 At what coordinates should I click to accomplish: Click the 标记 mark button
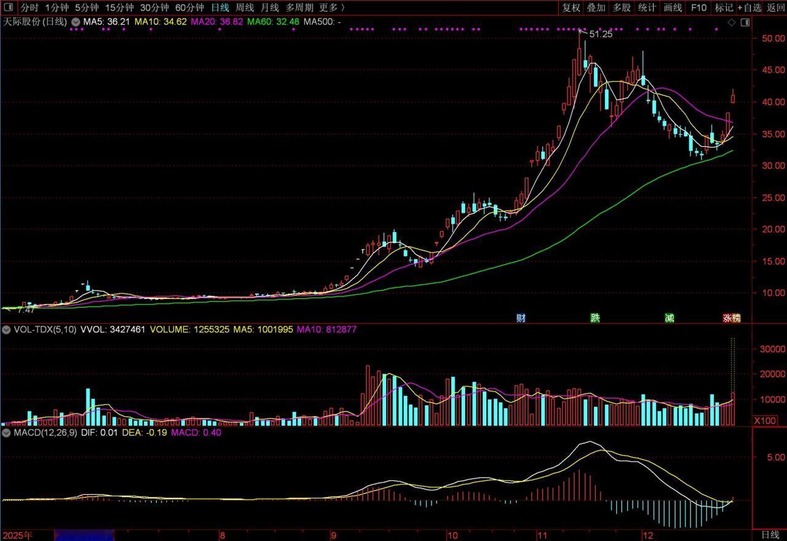(724, 7)
